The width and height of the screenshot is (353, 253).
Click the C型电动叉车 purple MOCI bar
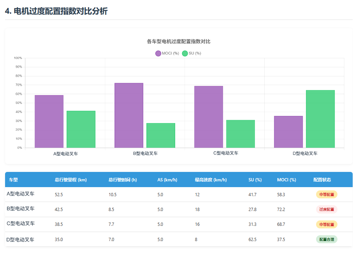click(209, 117)
